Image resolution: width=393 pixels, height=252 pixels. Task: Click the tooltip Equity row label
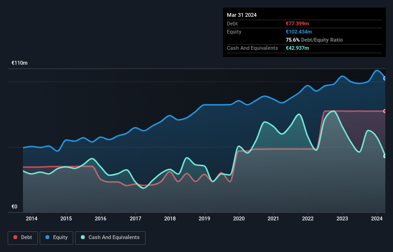(234, 32)
